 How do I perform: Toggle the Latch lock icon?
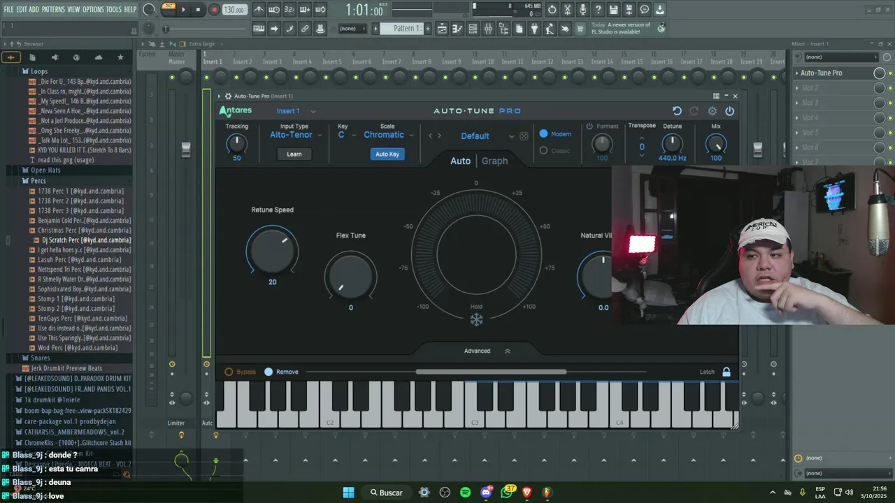coord(726,372)
